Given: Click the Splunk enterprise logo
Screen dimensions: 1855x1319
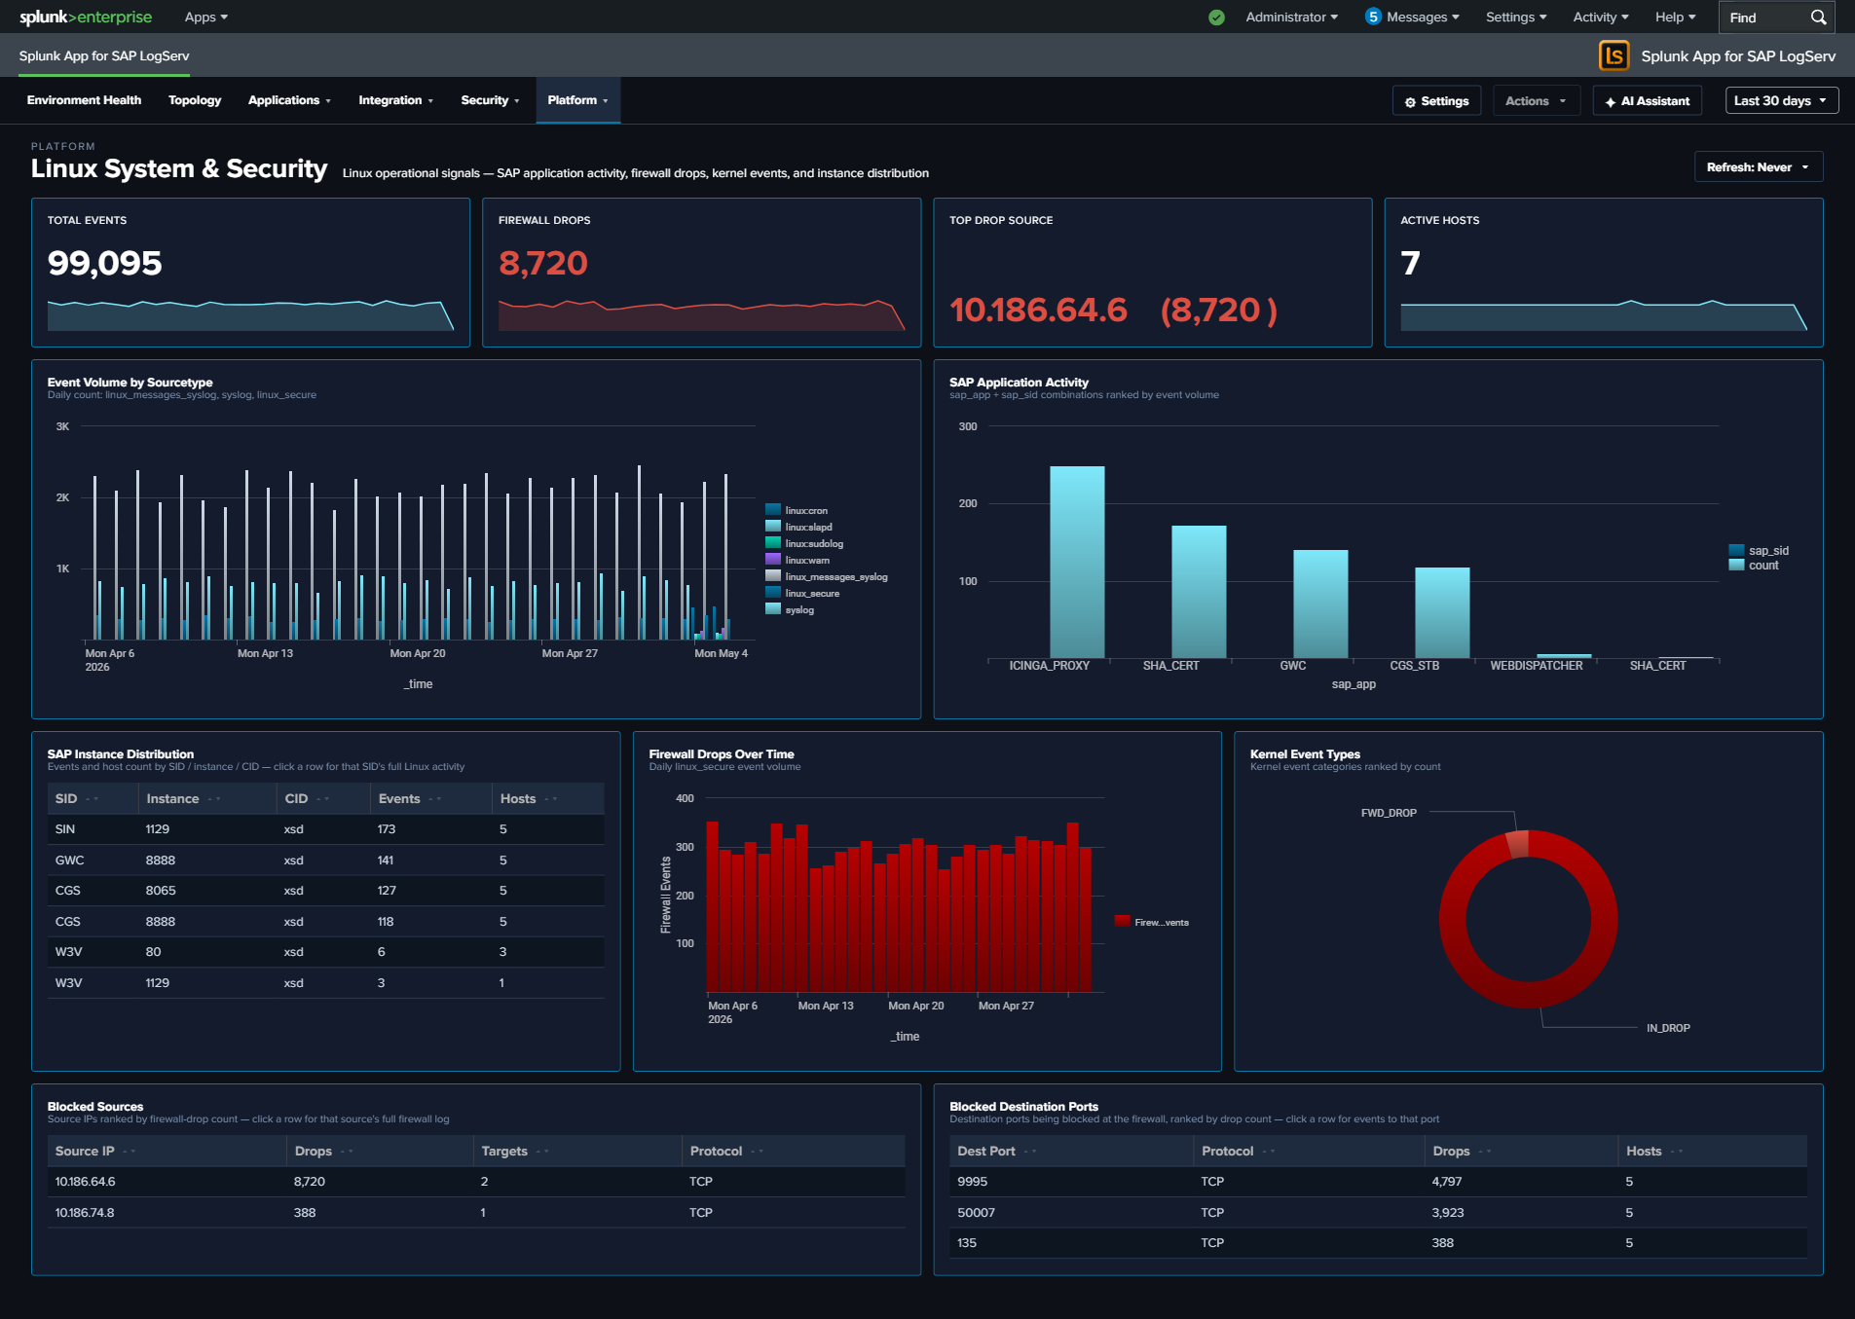Looking at the screenshot, I should (86, 17).
